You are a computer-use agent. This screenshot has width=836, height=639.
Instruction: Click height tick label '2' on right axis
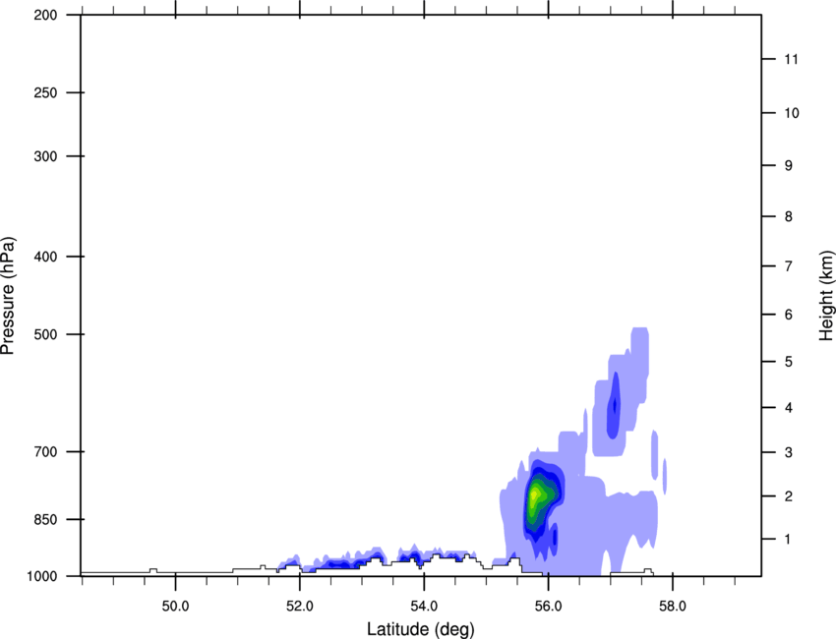click(x=789, y=496)
